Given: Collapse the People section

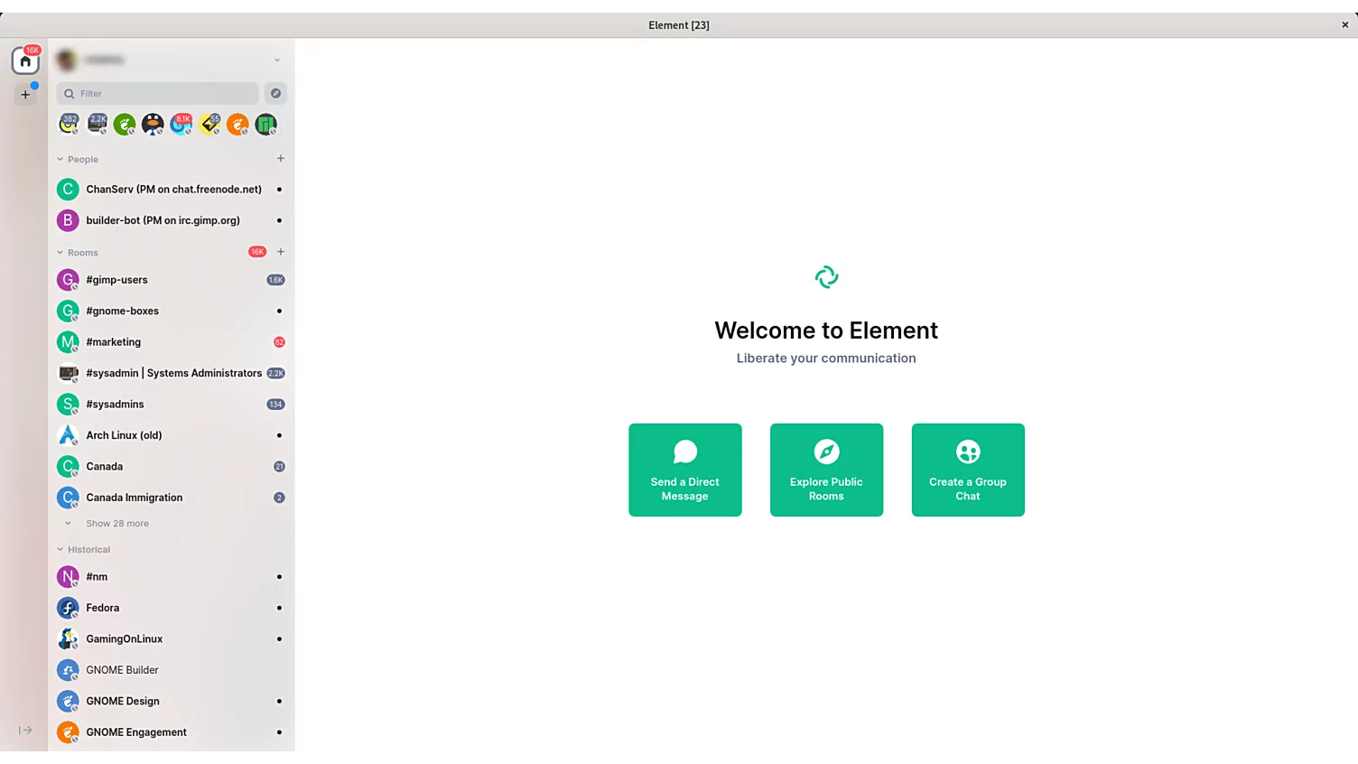Looking at the screenshot, I should tap(60, 159).
